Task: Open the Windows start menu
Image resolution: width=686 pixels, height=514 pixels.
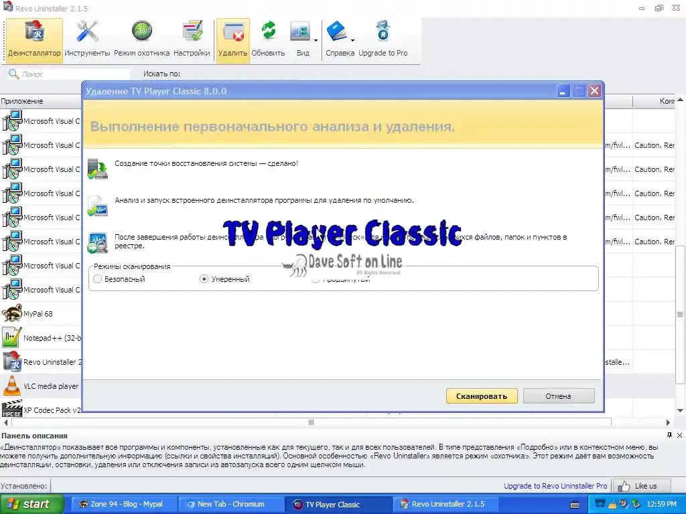Action: [x=31, y=504]
